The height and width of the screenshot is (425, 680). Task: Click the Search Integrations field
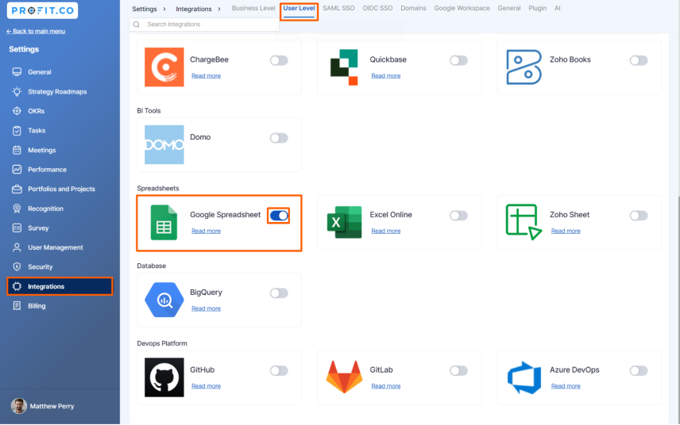coord(204,25)
